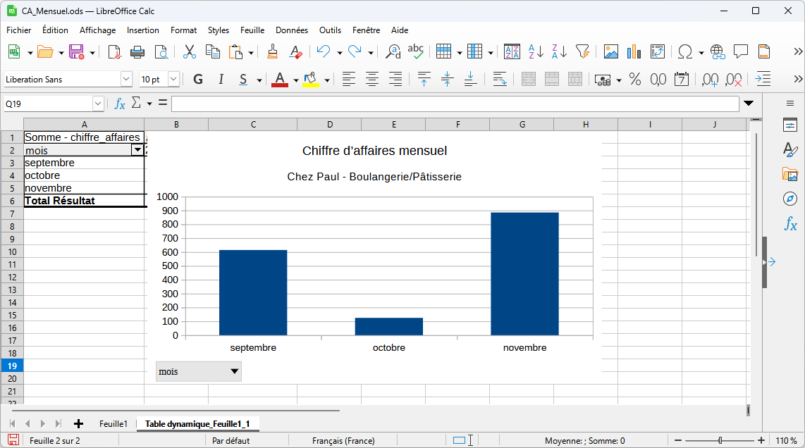This screenshot has width=805, height=448.
Task: Click the Insert chart icon
Action: [634, 52]
